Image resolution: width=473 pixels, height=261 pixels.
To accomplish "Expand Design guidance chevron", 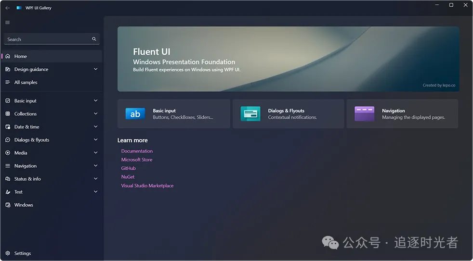I will pyautogui.click(x=96, y=69).
